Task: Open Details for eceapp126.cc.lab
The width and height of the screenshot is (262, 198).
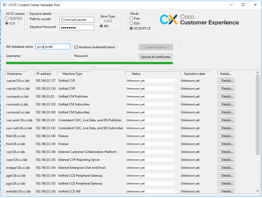Action: point(226,168)
